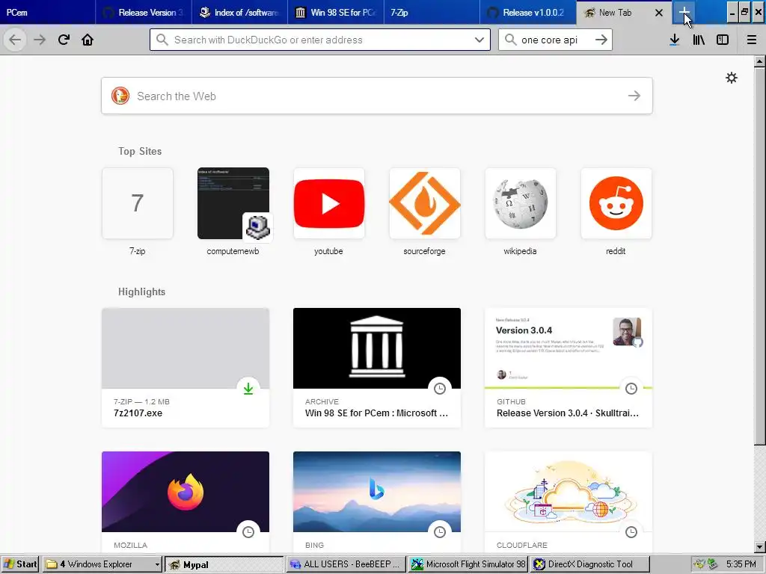Open the 7-zip top site tile

(138, 203)
